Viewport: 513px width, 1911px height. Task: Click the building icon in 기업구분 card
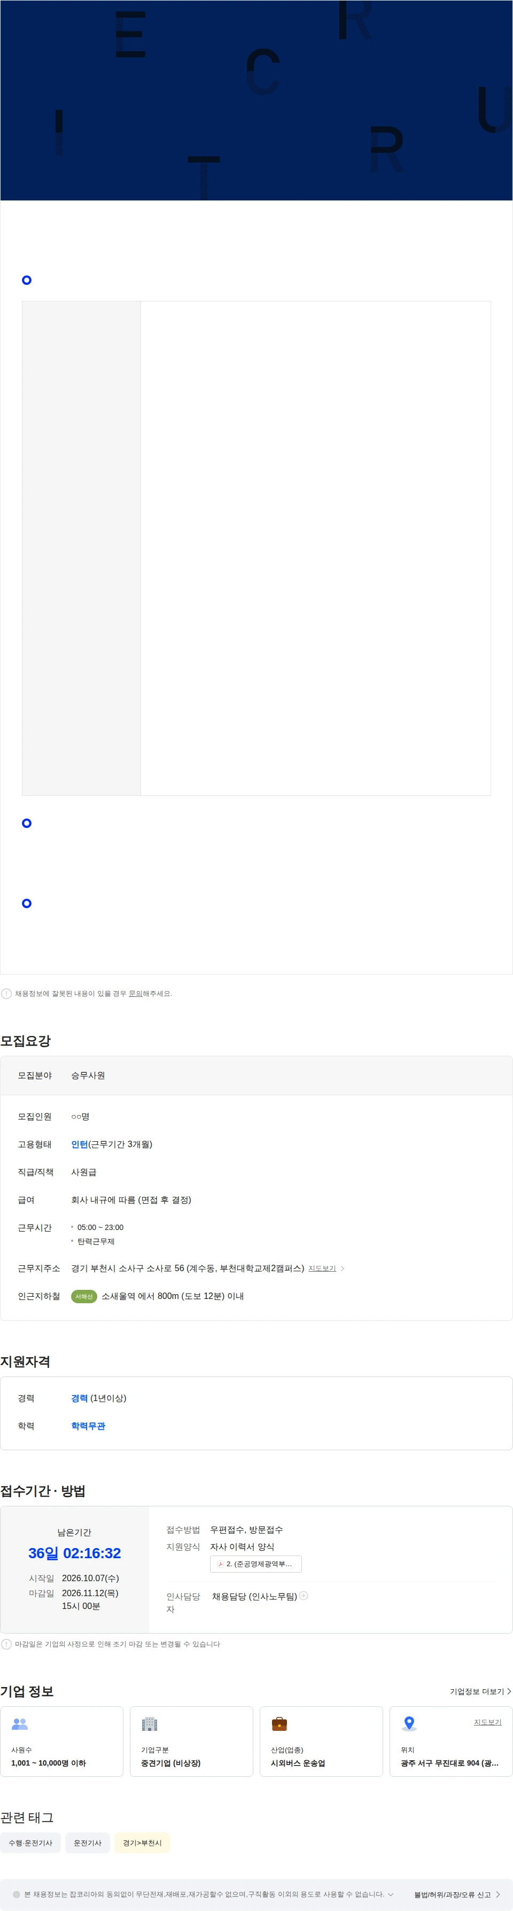click(x=150, y=1724)
